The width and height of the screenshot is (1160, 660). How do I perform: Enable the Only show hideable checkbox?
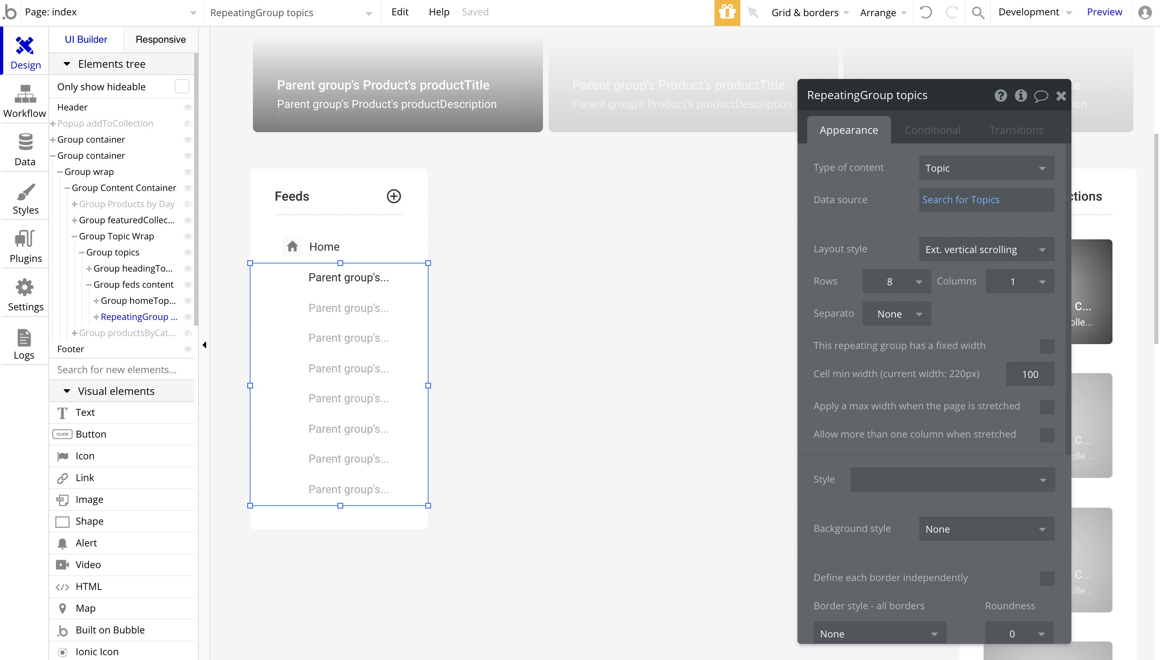coord(182,86)
